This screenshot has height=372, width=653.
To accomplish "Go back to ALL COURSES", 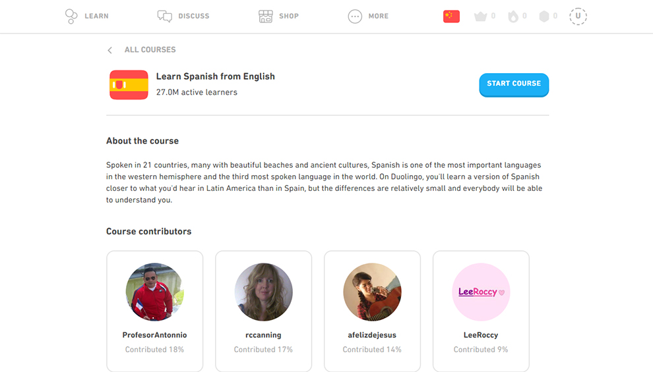I will (x=150, y=50).
